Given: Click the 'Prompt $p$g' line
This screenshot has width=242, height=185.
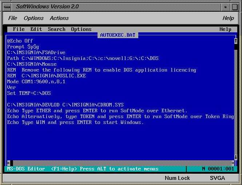Looking at the screenshot, I should pyautogui.click(x=23, y=47).
